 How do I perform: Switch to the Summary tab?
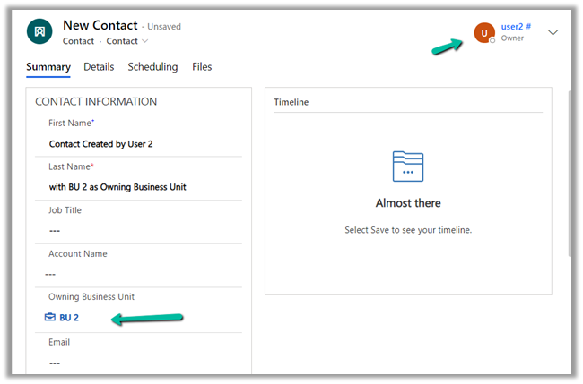[48, 67]
